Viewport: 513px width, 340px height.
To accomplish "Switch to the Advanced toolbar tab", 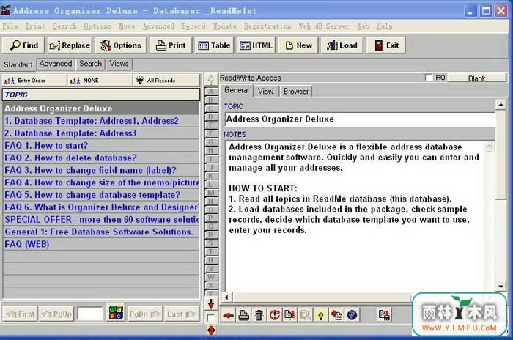I will (56, 64).
